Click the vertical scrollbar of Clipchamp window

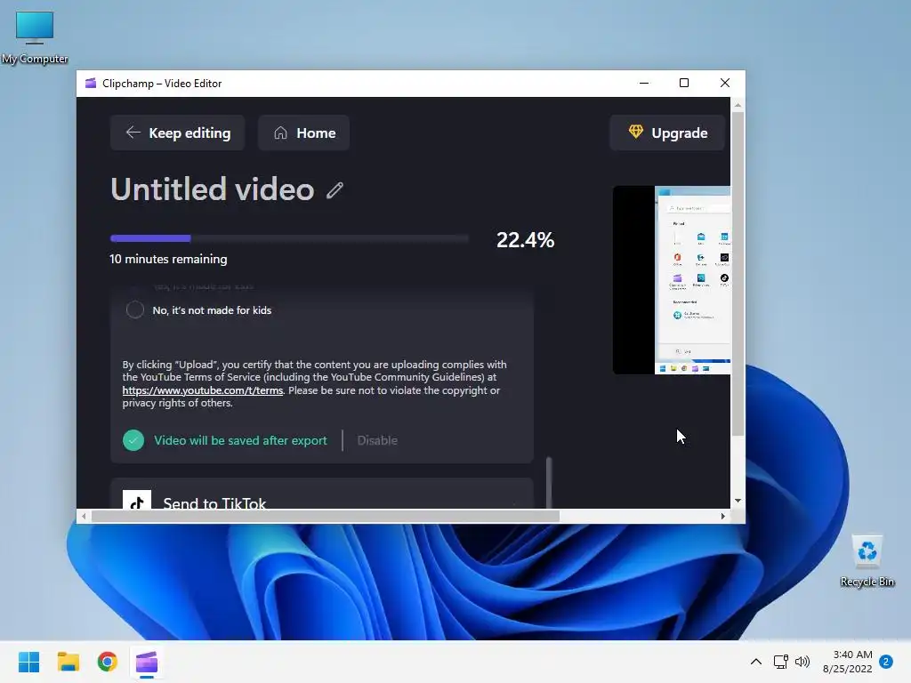tap(738, 273)
